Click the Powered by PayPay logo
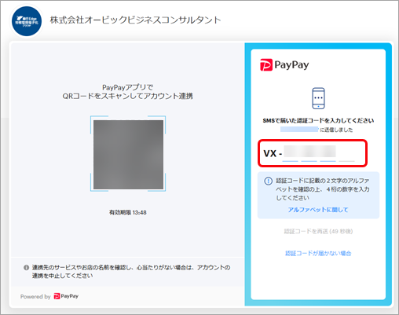The height and width of the screenshot is (315, 399). 66,296
